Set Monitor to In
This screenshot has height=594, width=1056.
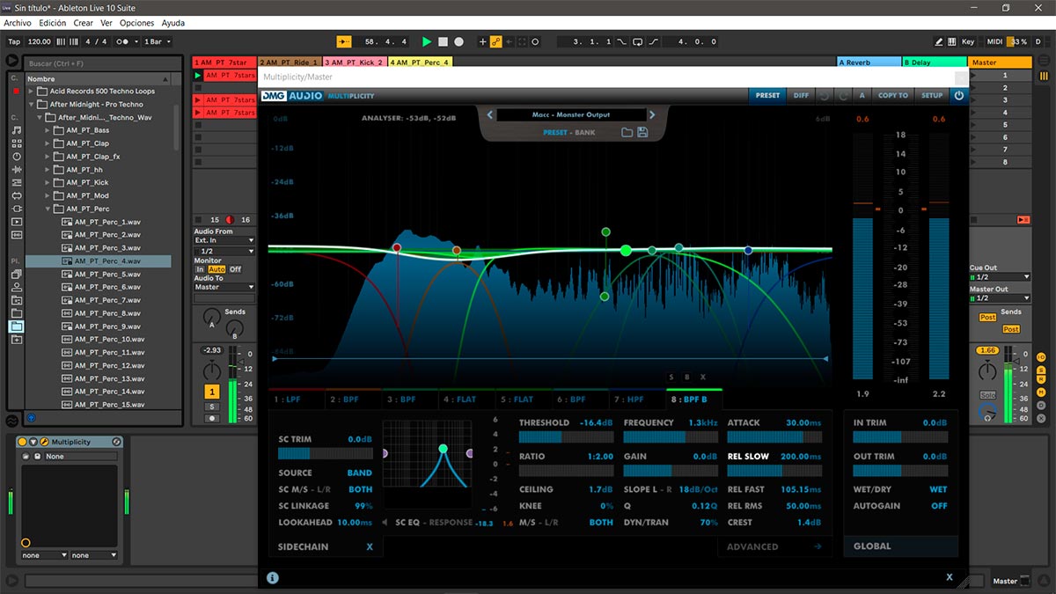click(x=200, y=269)
